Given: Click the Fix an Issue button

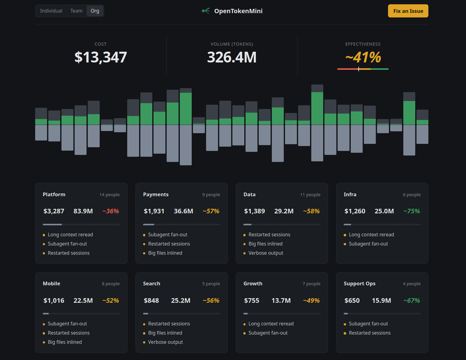Looking at the screenshot, I should pos(408,11).
